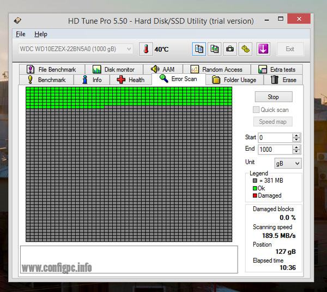Click the green Ok legend swatch
327x292 pixels.
[x=255, y=188]
